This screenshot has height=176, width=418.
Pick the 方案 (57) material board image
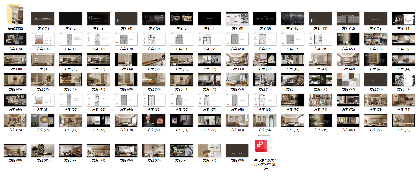point(348,80)
